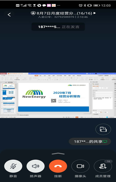Tap the lock shield icon beside meeting title

point(33,13)
